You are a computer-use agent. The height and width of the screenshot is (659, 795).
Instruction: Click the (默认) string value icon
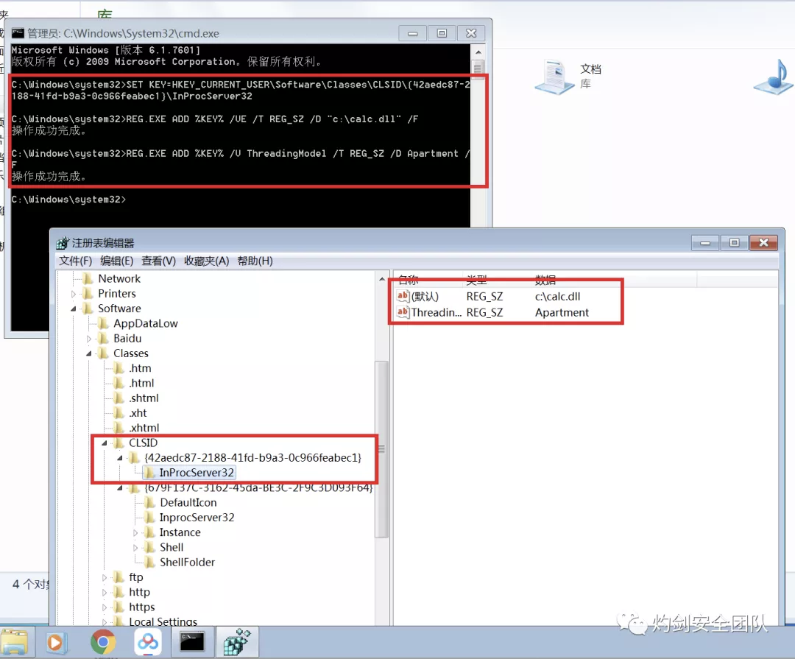[403, 296]
